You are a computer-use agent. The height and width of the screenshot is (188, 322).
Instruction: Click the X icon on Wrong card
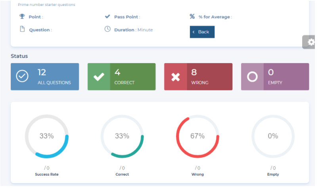click(x=175, y=77)
